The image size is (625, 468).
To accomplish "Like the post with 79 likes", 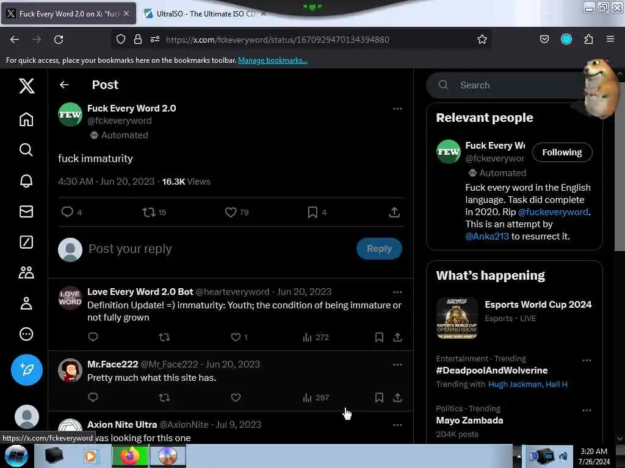I will click(x=231, y=212).
